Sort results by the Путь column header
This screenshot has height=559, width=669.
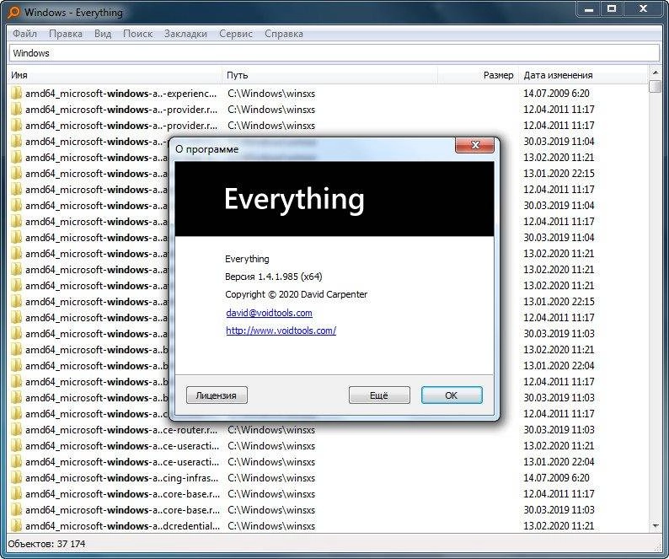[329, 75]
